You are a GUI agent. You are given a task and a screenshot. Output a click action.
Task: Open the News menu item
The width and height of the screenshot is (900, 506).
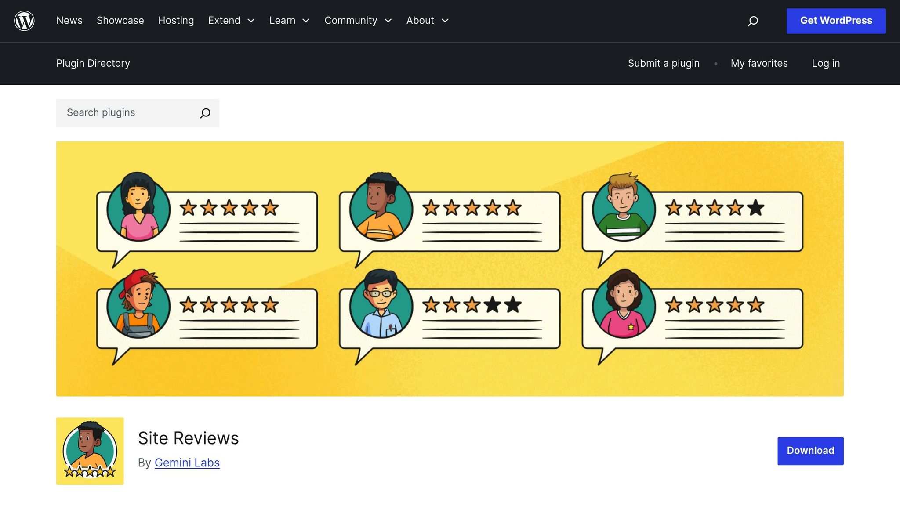[x=69, y=21]
